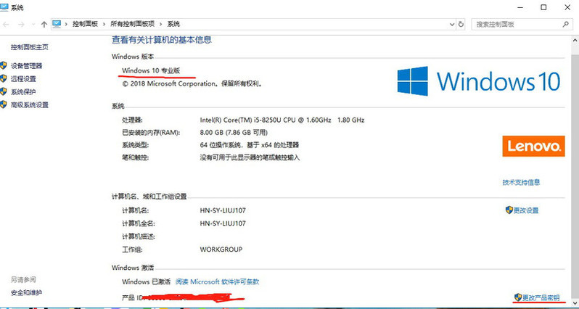This screenshot has height=309, width=579.
Task: Click the shield icon beside 设备管理器
Action: pyautogui.click(x=4, y=66)
